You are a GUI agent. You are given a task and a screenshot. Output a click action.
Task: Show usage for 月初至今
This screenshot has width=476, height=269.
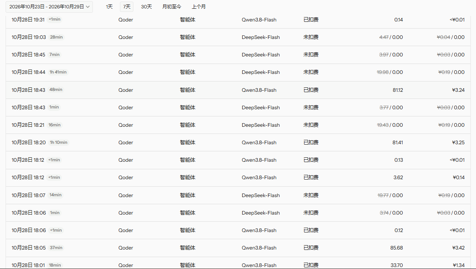coord(172,7)
